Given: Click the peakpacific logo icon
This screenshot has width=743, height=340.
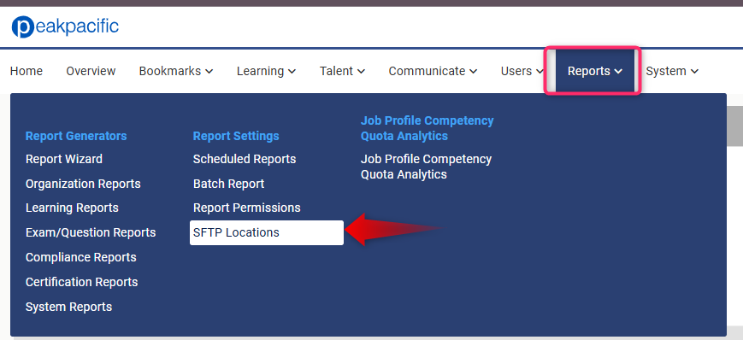Looking at the screenshot, I should tap(23, 26).
